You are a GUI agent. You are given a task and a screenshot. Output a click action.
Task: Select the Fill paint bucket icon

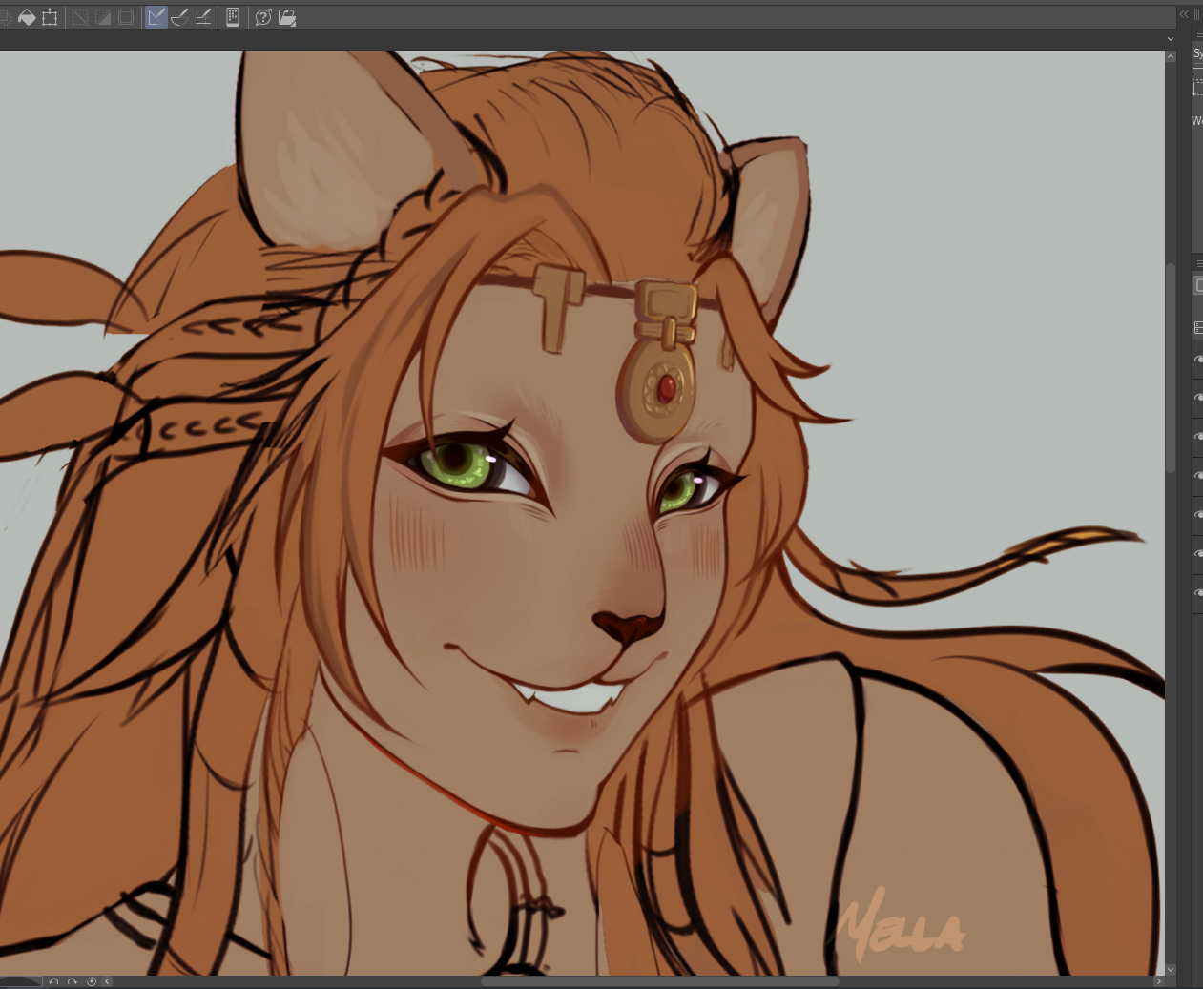pos(27,17)
